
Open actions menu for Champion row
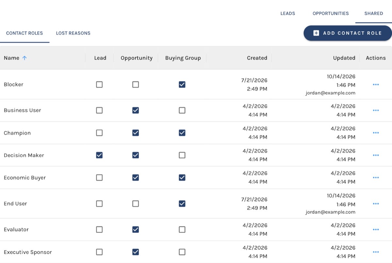[x=376, y=133]
